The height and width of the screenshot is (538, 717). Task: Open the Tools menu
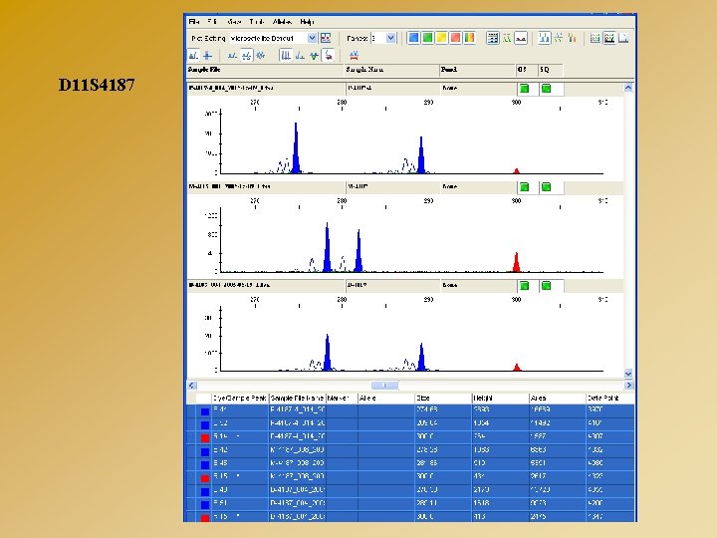pyautogui.click(x=257, y=22)
